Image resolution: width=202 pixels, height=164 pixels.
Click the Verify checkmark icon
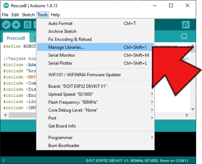coord(6,25)
